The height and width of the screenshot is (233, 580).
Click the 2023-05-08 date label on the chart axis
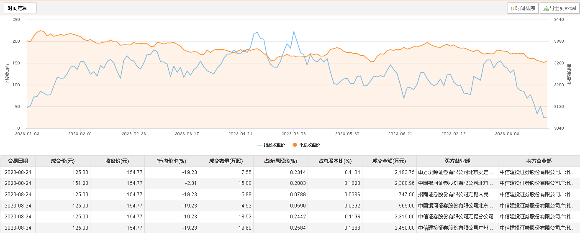click(293, 134)
